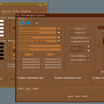Image resolution: width=104 pixels, height=104 pixels.
Task: Open the first OptionMenu
Action: tap(80, 56)
